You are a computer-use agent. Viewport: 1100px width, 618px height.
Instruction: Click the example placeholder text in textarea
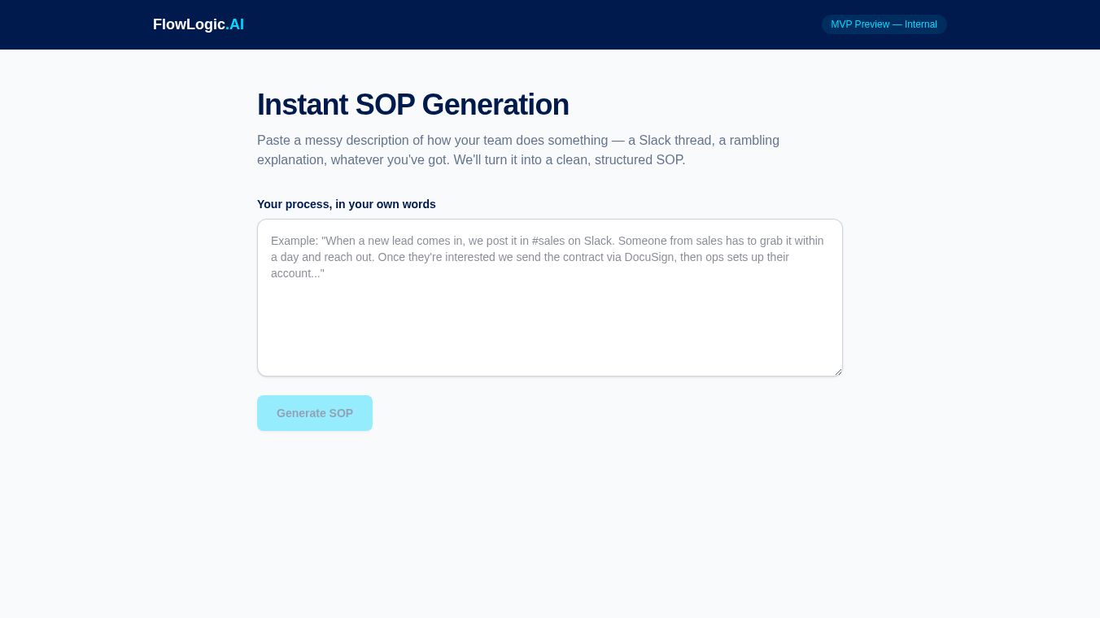548,257
